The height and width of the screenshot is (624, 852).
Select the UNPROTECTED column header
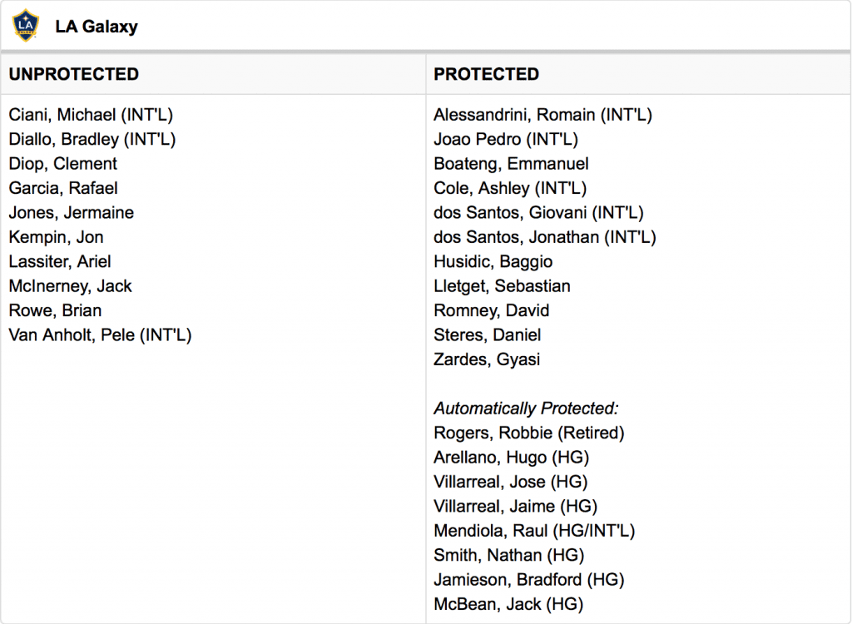74,74
